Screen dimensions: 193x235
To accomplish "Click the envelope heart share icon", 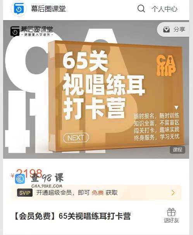I will pyautogui.click(x=166, y=29).
